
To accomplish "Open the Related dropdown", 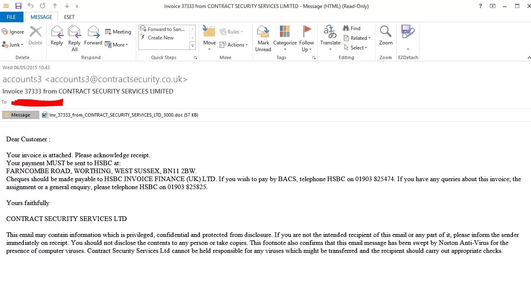I will [x=357, y=38].
